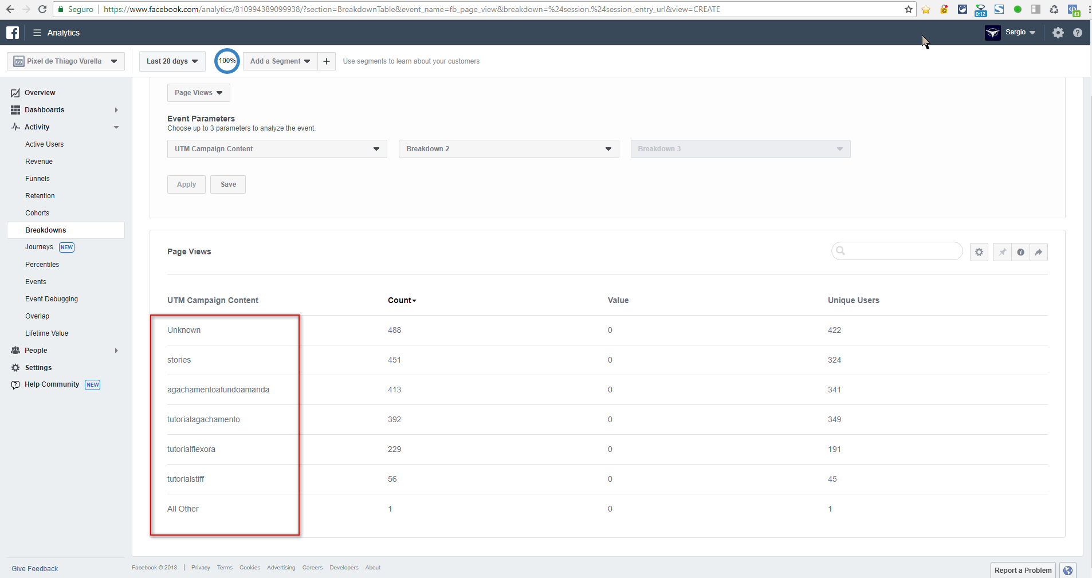The width and height of the screenshot is (1092, 578).
Task: Pin the Page Views chart
Action: (1002, 252)
